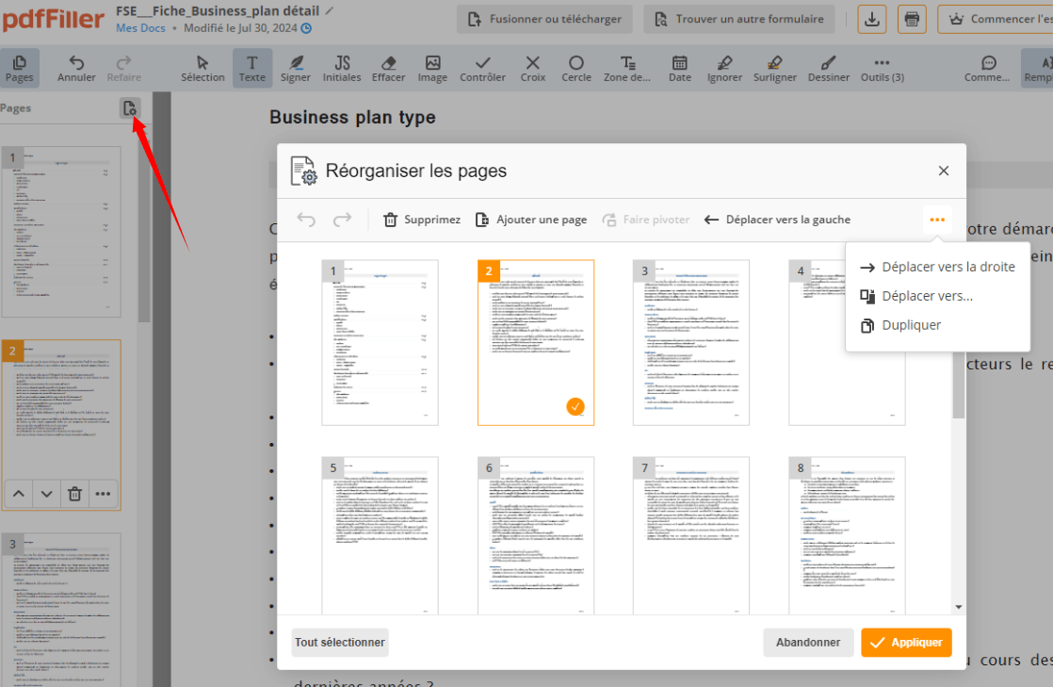Select the Initiales tool
1053x687 pixels.
(342, 69)
